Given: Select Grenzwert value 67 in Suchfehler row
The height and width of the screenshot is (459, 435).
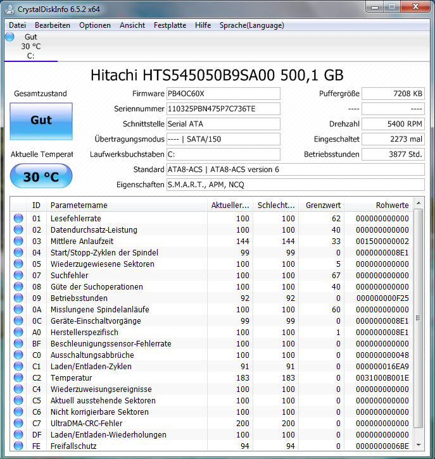Looking at the screenshot, I should click(336, 276).
